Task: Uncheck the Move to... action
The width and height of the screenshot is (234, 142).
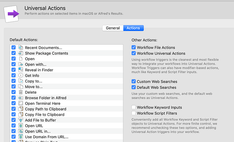Action: click(x=14, y=87)
